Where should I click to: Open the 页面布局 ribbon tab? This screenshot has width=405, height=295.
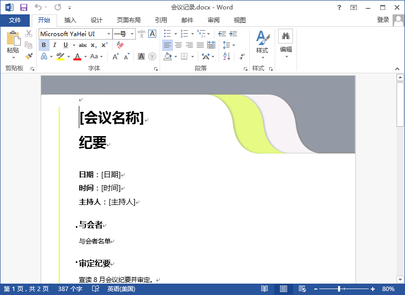128,20
